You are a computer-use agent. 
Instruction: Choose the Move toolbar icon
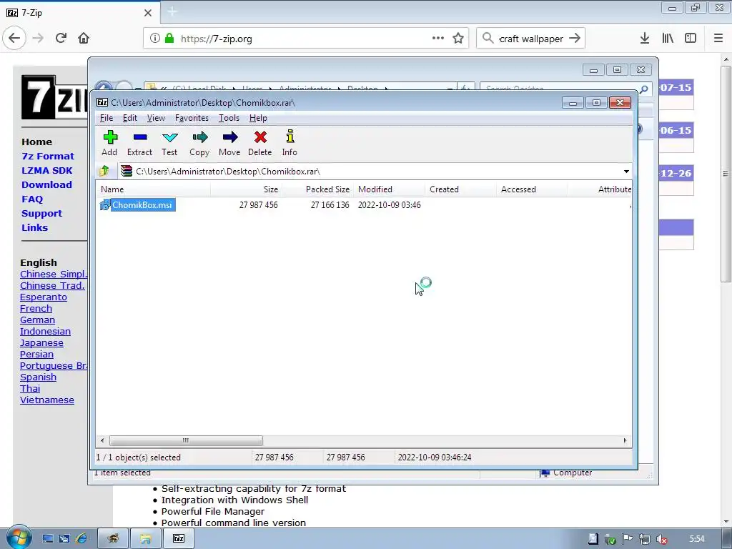pos(229,137)
